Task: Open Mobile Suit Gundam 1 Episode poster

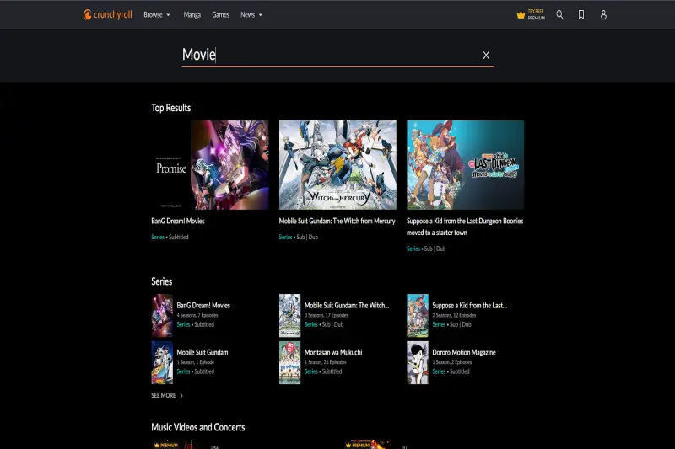Action: (x=162, y=362)
